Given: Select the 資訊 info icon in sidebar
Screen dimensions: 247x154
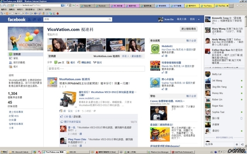Looking at the screenshot, I should (10, 58).
